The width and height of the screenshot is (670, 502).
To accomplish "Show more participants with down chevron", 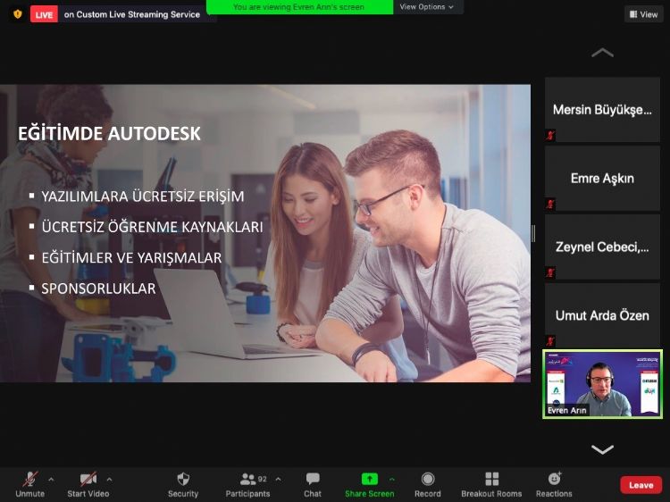I will [602, 449].
